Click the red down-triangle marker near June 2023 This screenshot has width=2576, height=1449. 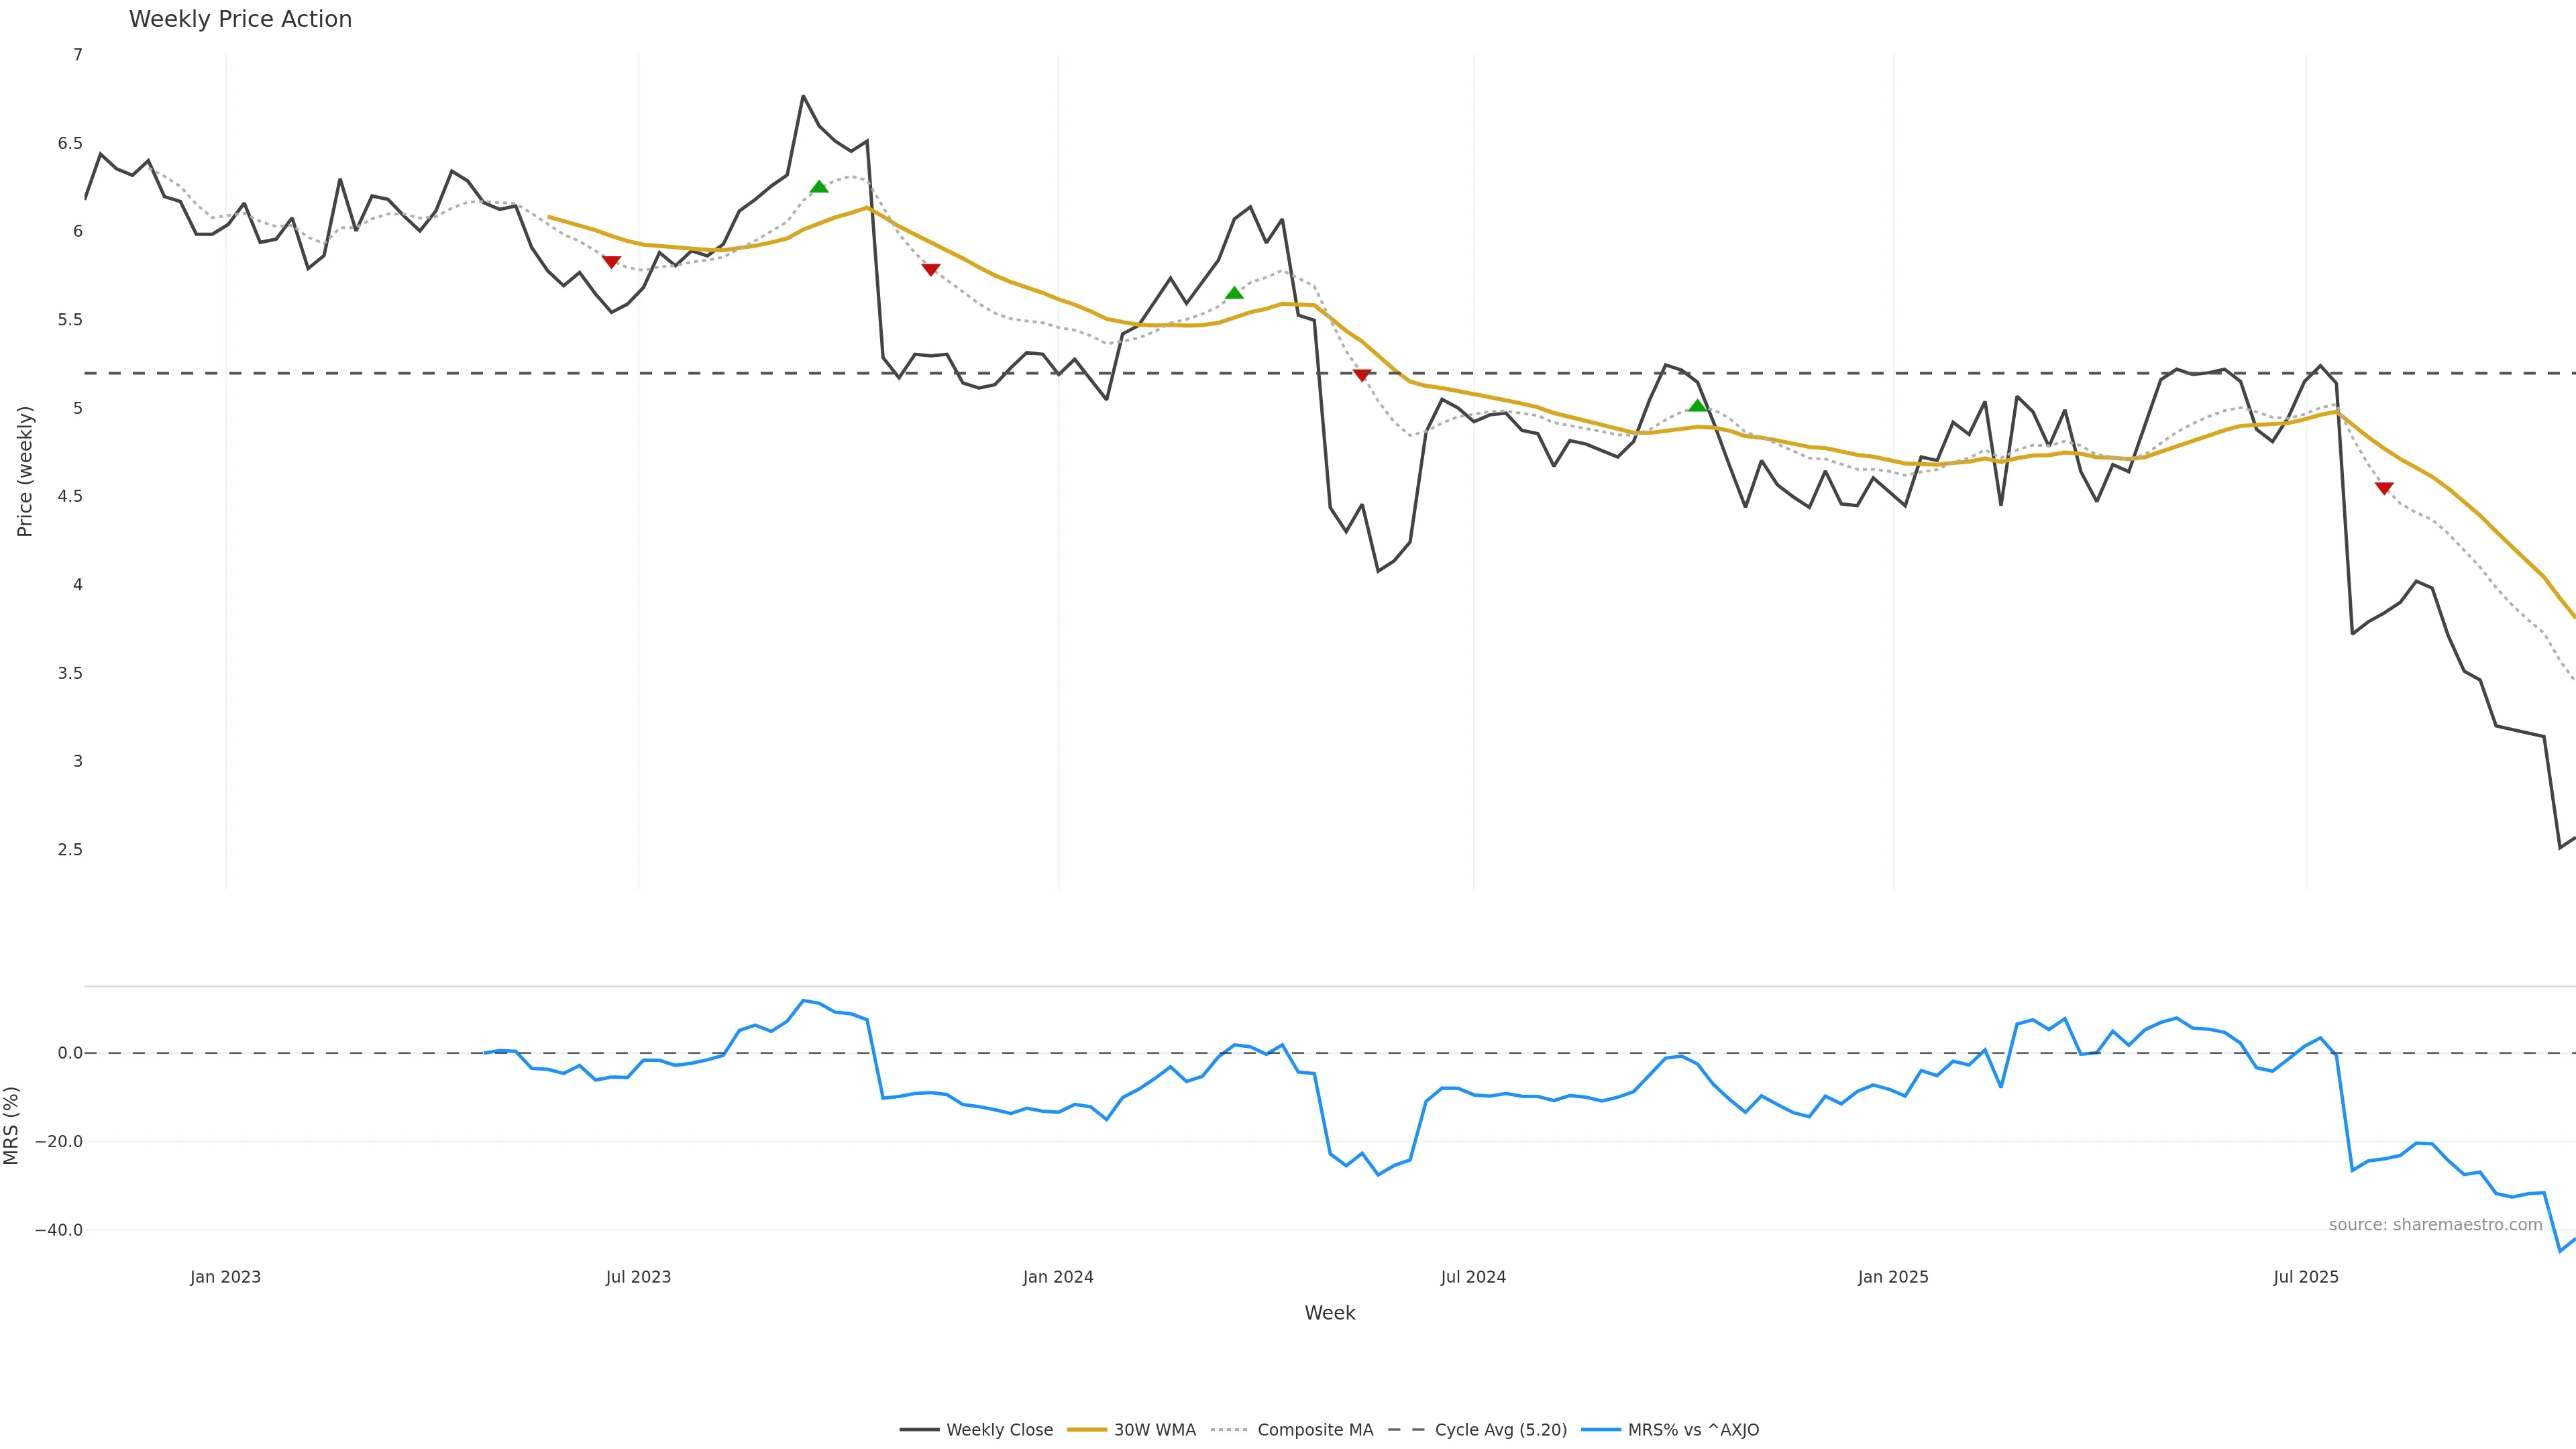pos(611,262)
